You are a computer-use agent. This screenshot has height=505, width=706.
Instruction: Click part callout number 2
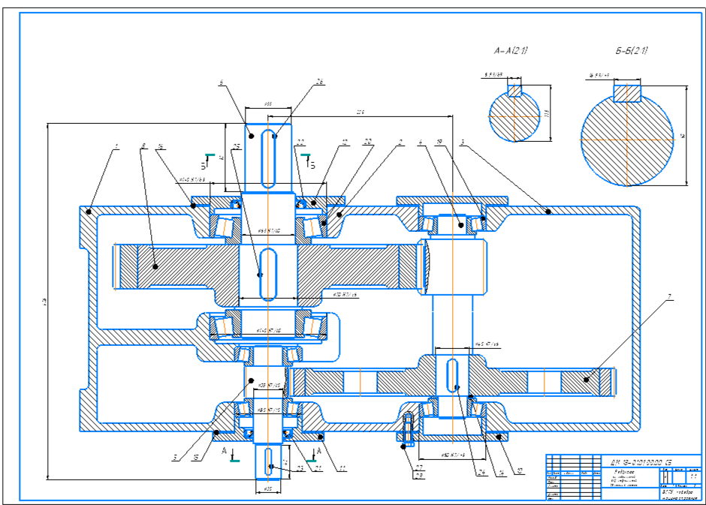[400, 142]
